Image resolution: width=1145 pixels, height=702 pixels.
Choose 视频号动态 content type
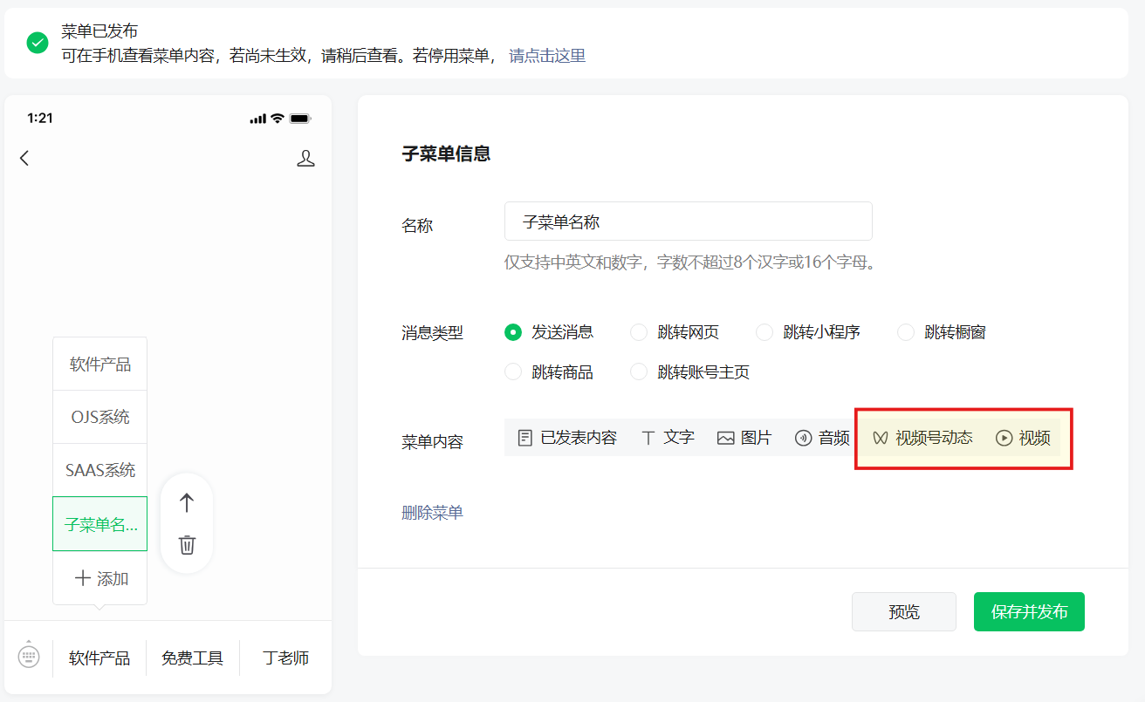[x=922, y=438]
